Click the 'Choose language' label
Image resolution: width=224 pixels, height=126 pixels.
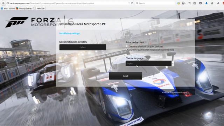pyautogui.click(x=134, y=58)
